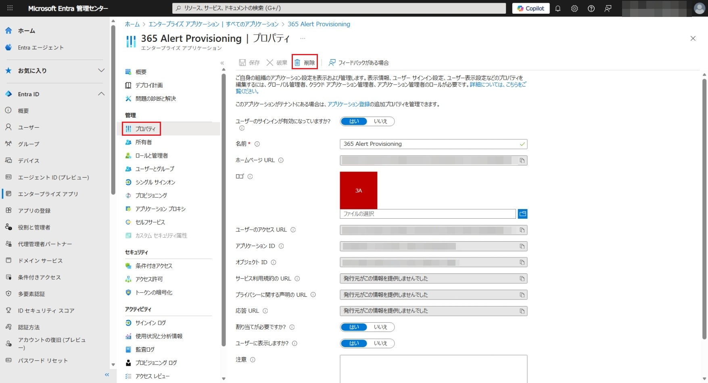The width and height of the screenshot is (708, 383).
Task: Open the portal waffle menu icon
Action: [x=10, y=8]
